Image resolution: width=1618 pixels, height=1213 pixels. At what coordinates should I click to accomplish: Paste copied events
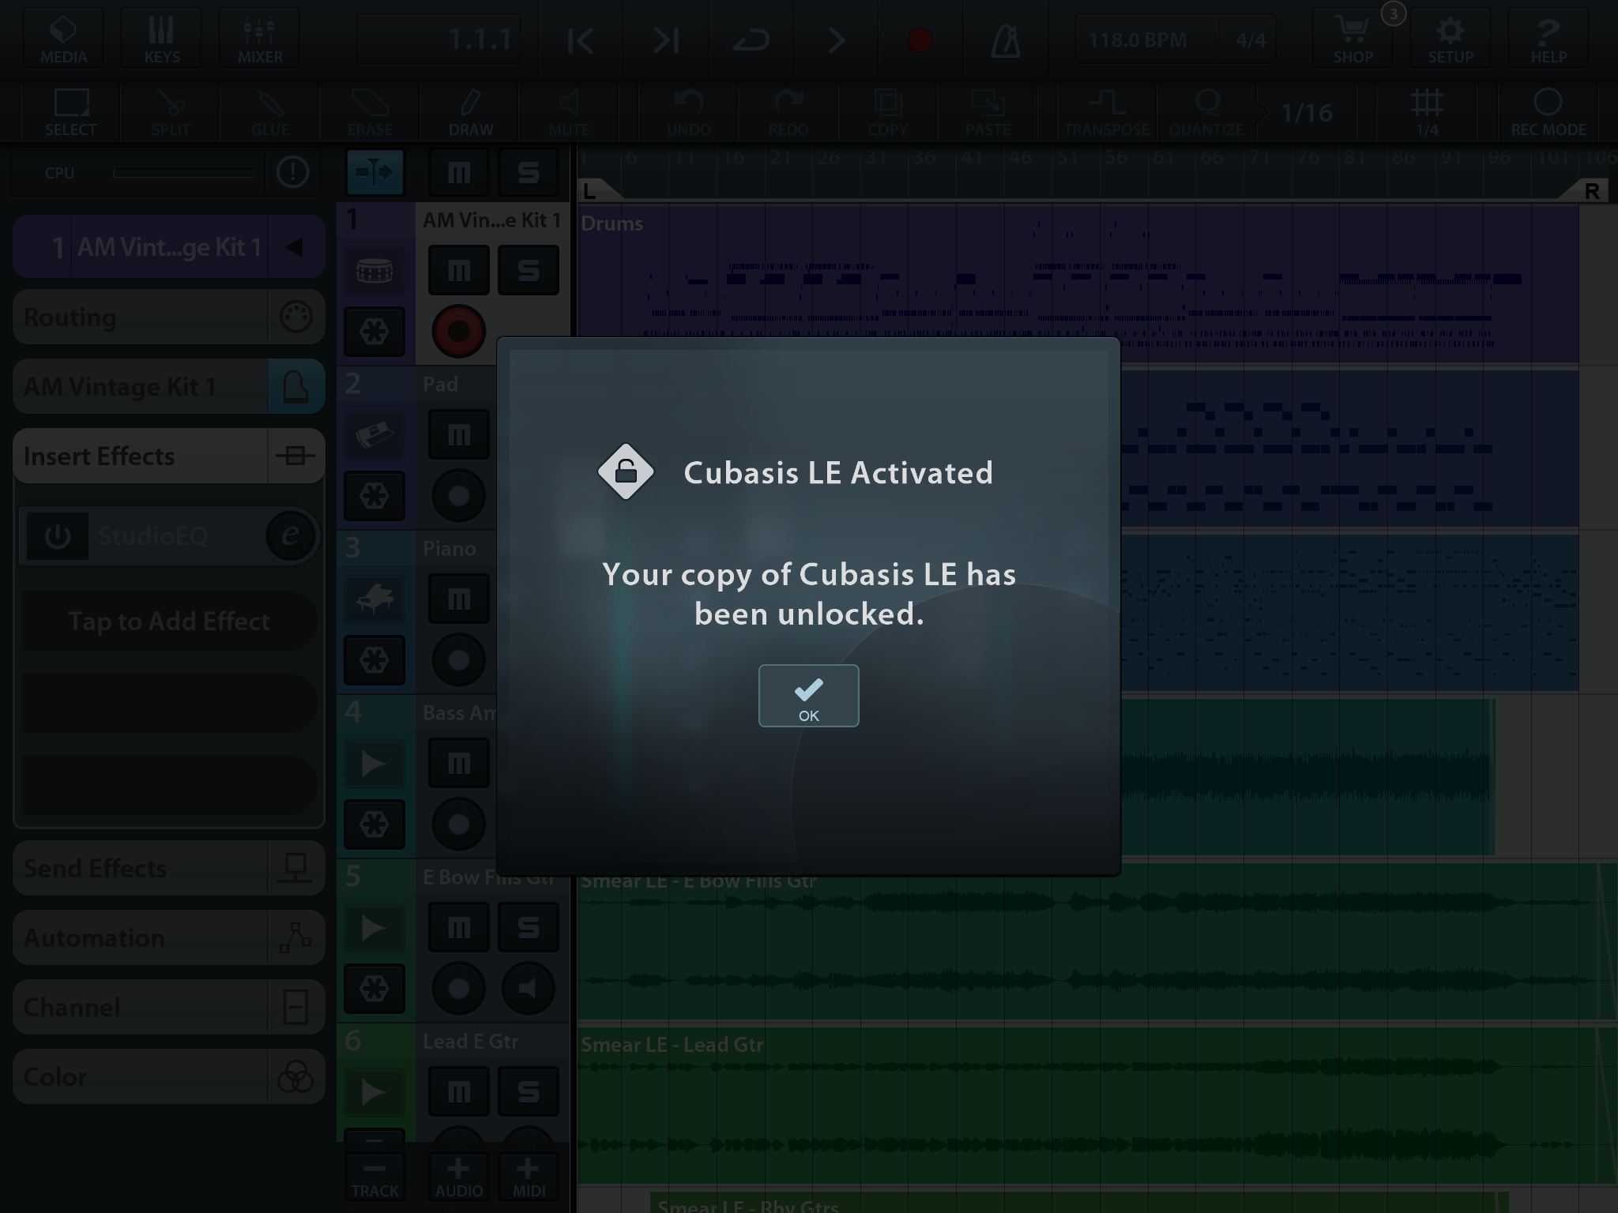coord(987,112)
